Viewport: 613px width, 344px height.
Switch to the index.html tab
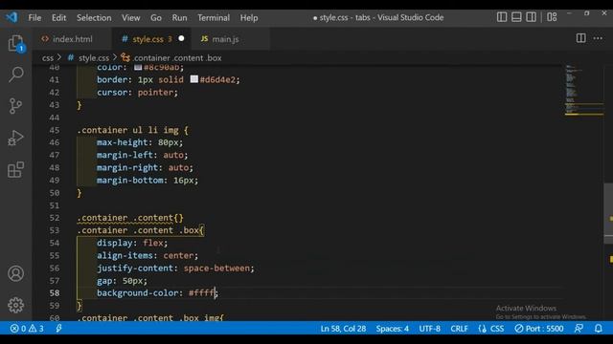(x=73, y=39)
